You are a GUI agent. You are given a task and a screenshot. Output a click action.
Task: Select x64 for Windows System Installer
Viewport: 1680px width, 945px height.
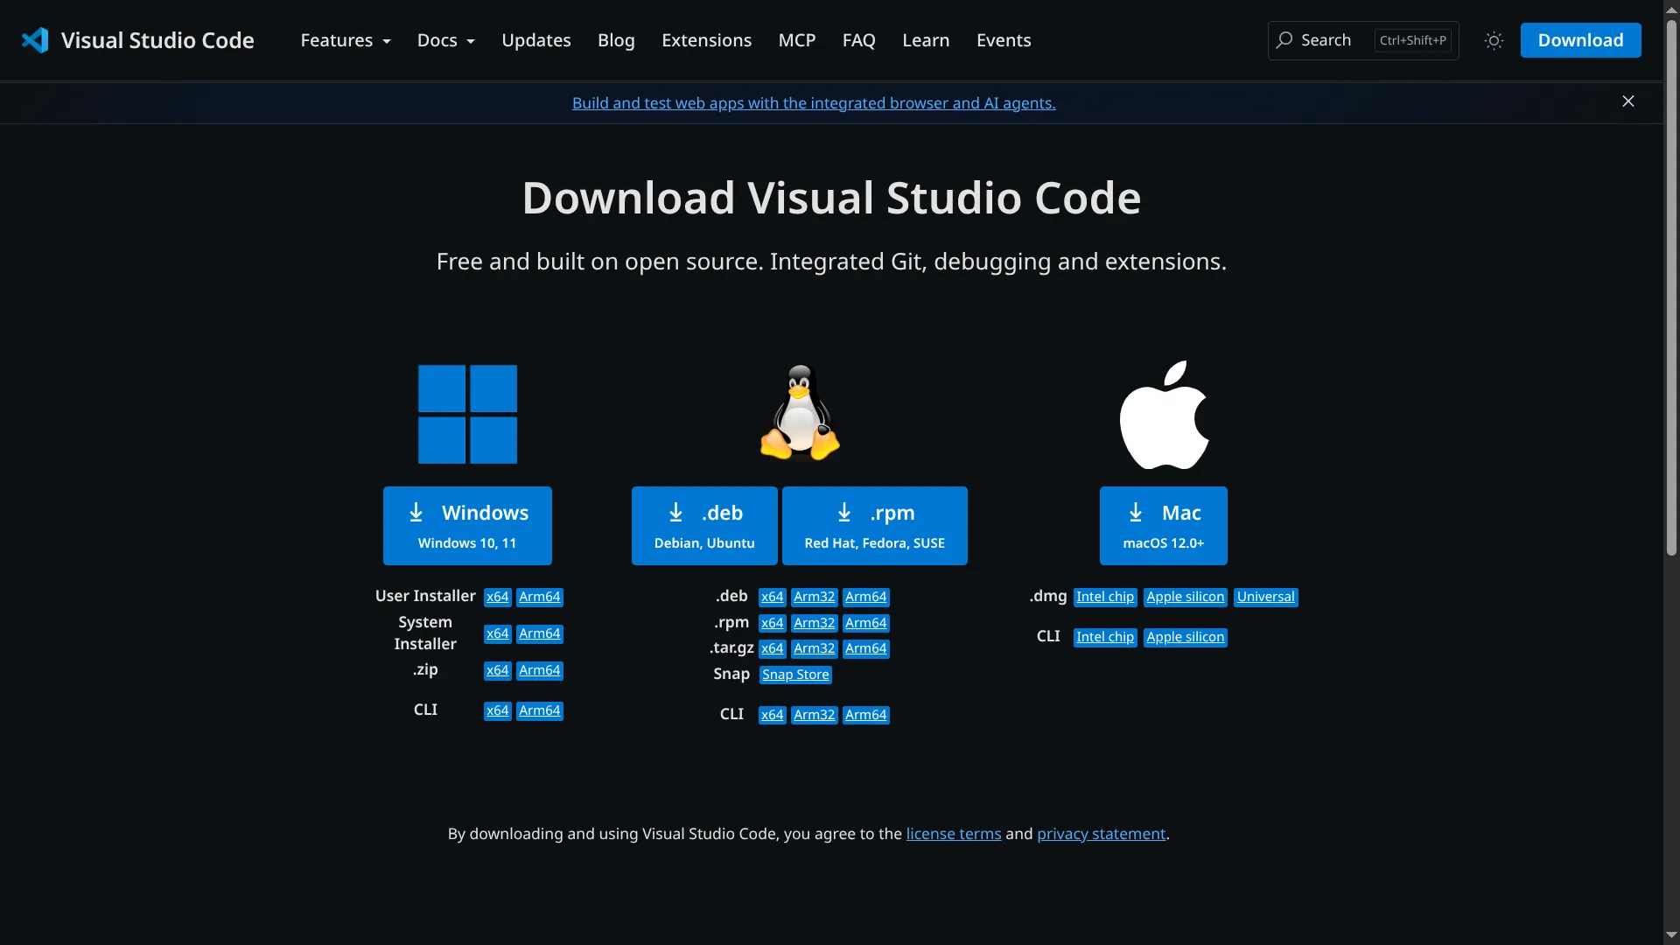click(x=498, y=633)
